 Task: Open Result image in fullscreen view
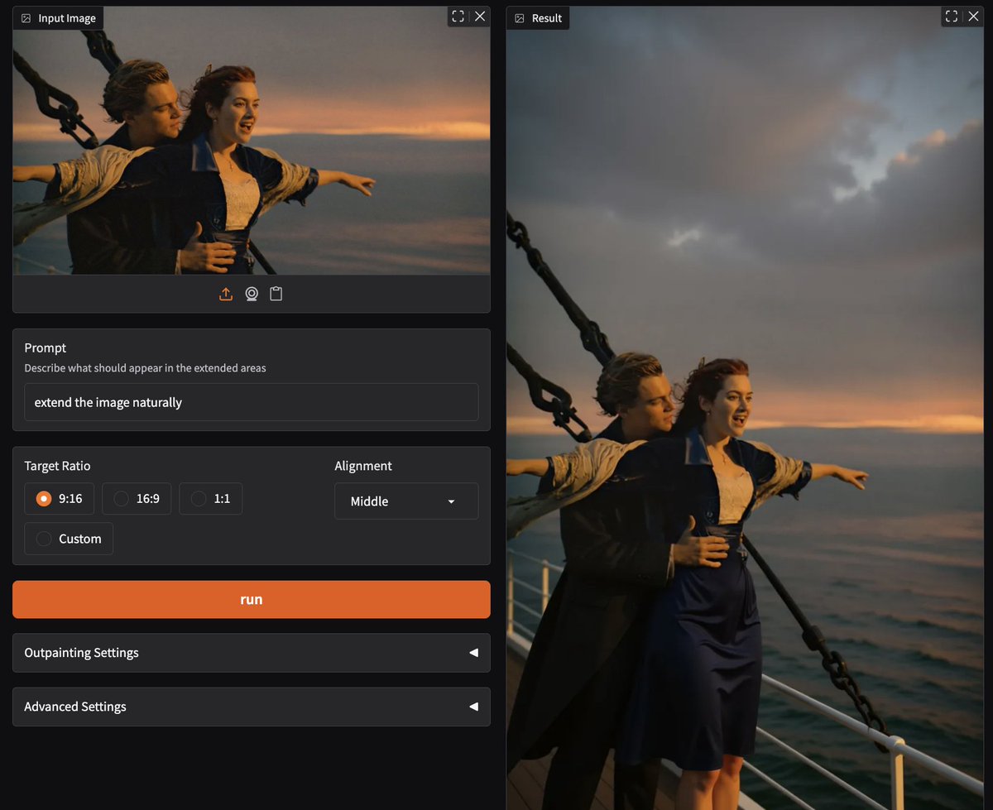pos(952,16)
